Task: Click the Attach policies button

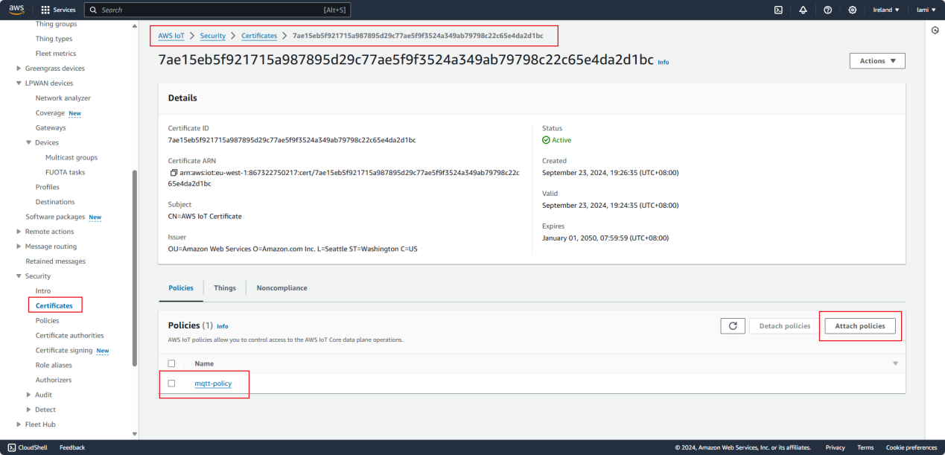Action: click(860, 326)
